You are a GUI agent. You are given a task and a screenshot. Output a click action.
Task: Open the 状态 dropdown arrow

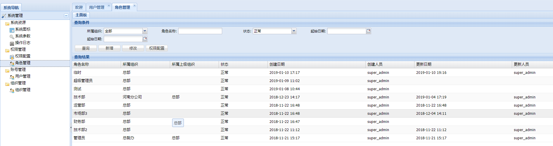click(294, 31)
